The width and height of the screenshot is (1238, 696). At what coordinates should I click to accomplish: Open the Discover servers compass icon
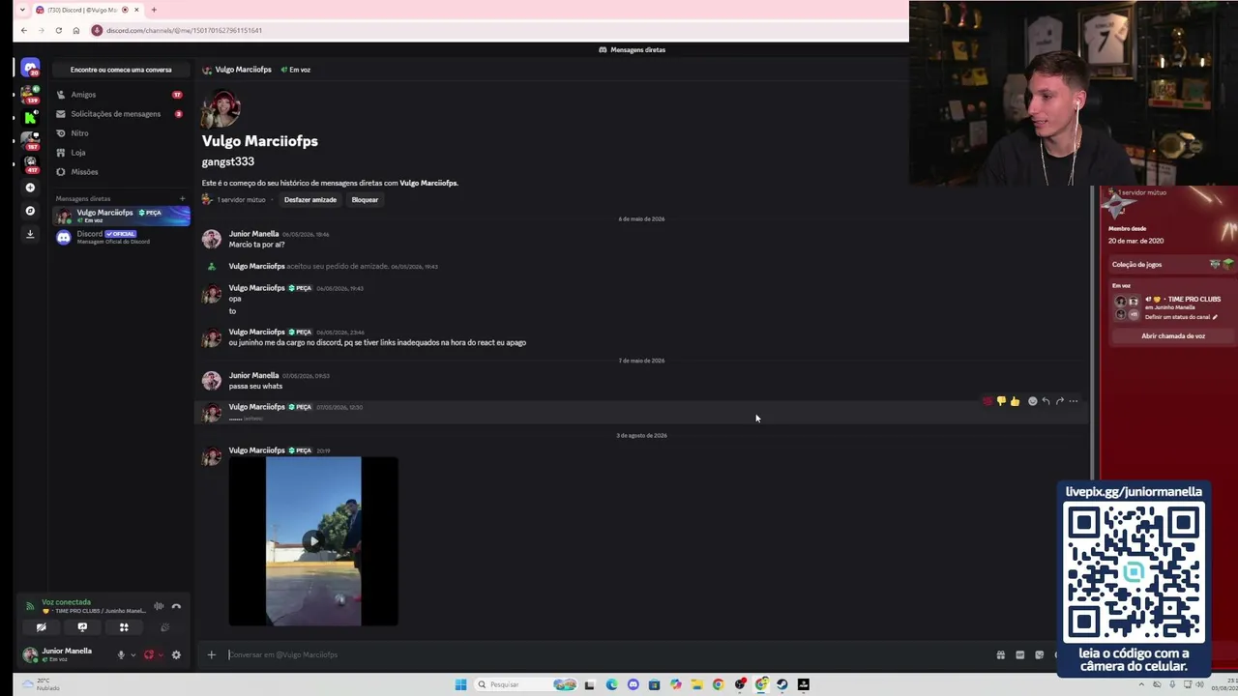point(30,211)
